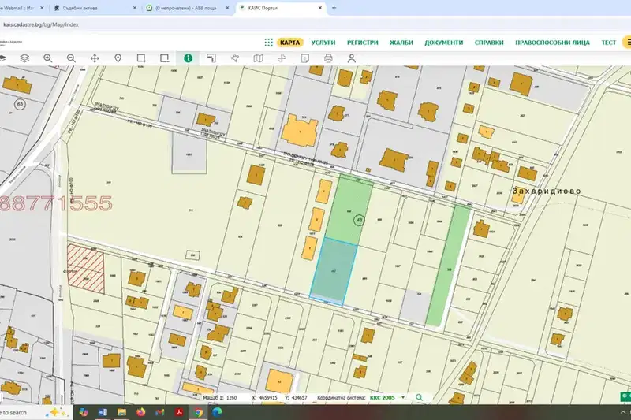Viewport: 631px width, 420px height.
Task: Open Gmail from the taskbar
Action: (x=160, y=412)
